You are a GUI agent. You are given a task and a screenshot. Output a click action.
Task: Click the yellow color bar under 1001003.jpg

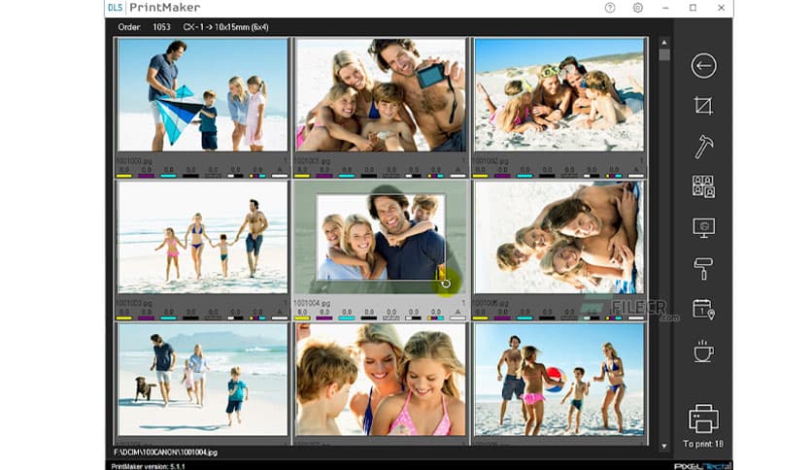(x=123, y=319)
